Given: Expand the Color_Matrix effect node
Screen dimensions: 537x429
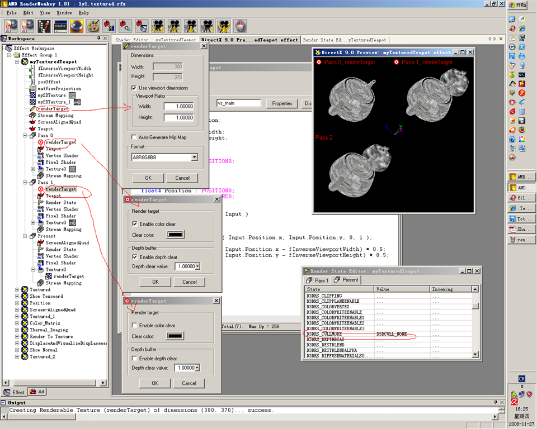Looking at the screenshot, I should pyautogui.click(x=17, y=323).
